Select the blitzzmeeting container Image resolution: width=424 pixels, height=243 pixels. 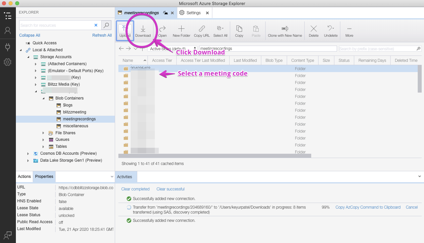coord(74,112)
